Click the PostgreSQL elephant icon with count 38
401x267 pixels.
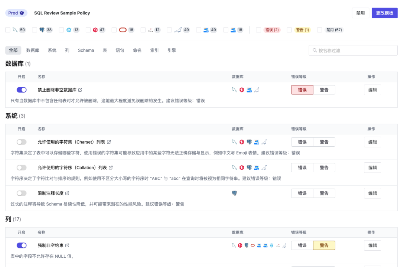coord(42,30)
